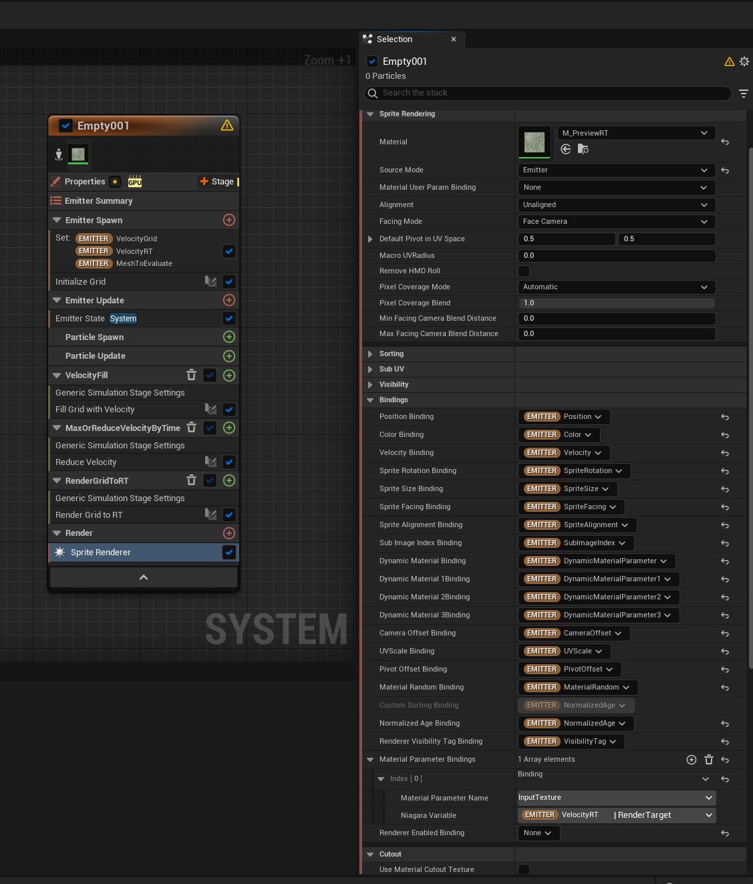Screen dimensions: 753x884
Task: Expand the Visibility section
Action: (x=370, y=385)
